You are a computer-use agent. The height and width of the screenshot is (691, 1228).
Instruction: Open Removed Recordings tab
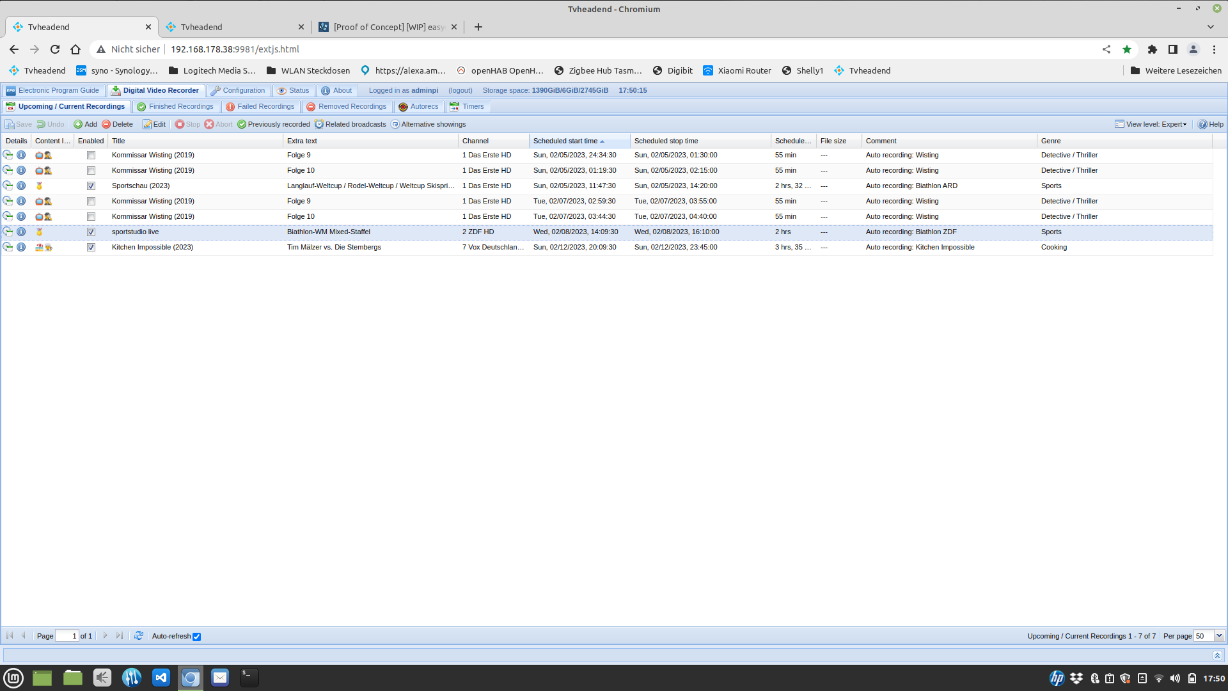[346, 106]
